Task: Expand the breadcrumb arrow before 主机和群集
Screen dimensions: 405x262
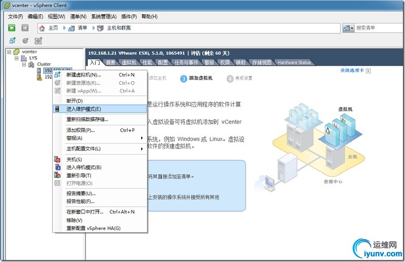Action: (93, 28)
